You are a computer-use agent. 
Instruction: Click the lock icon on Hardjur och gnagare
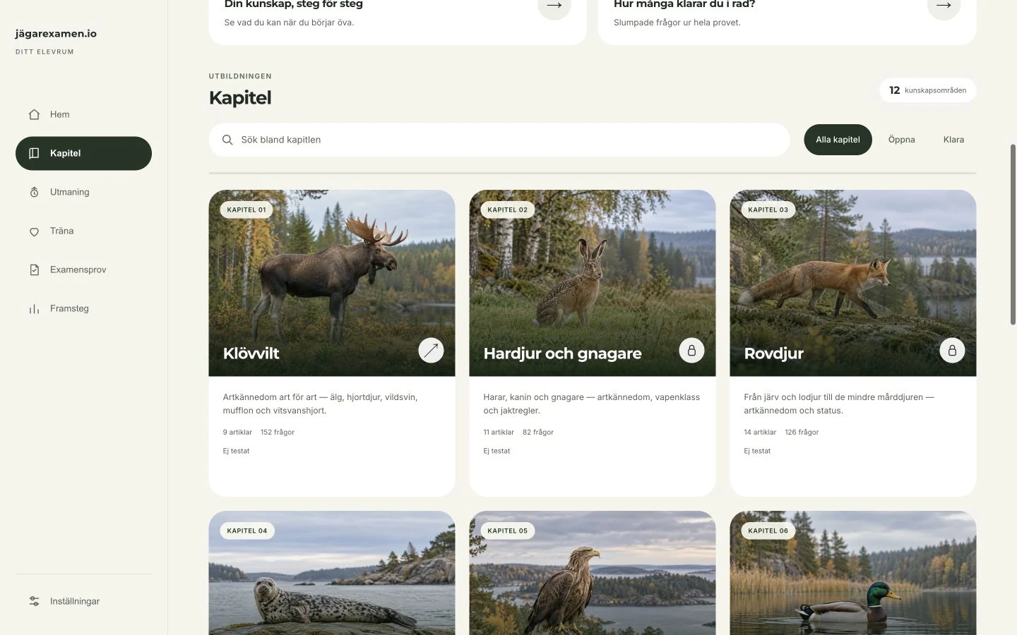coord(691,350)
